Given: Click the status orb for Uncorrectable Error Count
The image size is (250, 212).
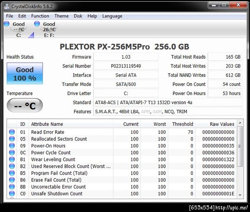Looking at the screenshot, I should pyautogui.click(x=12, y=187).
